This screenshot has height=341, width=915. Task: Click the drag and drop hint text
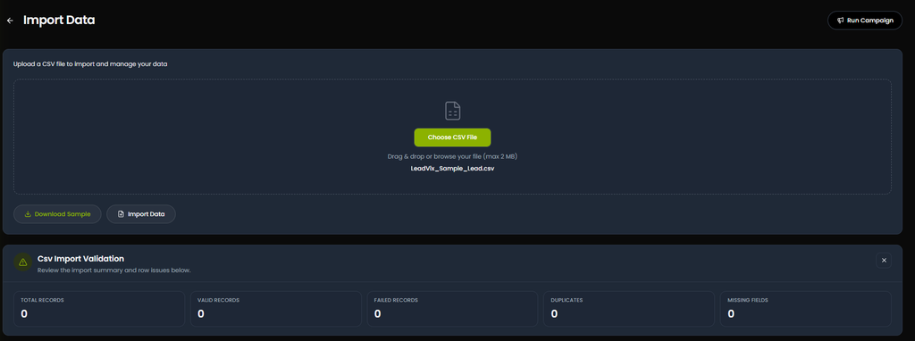[x=452, y=157]
